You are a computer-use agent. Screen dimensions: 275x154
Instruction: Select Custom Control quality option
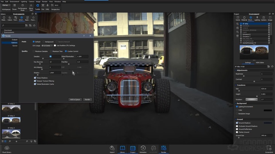coord(66,51)
